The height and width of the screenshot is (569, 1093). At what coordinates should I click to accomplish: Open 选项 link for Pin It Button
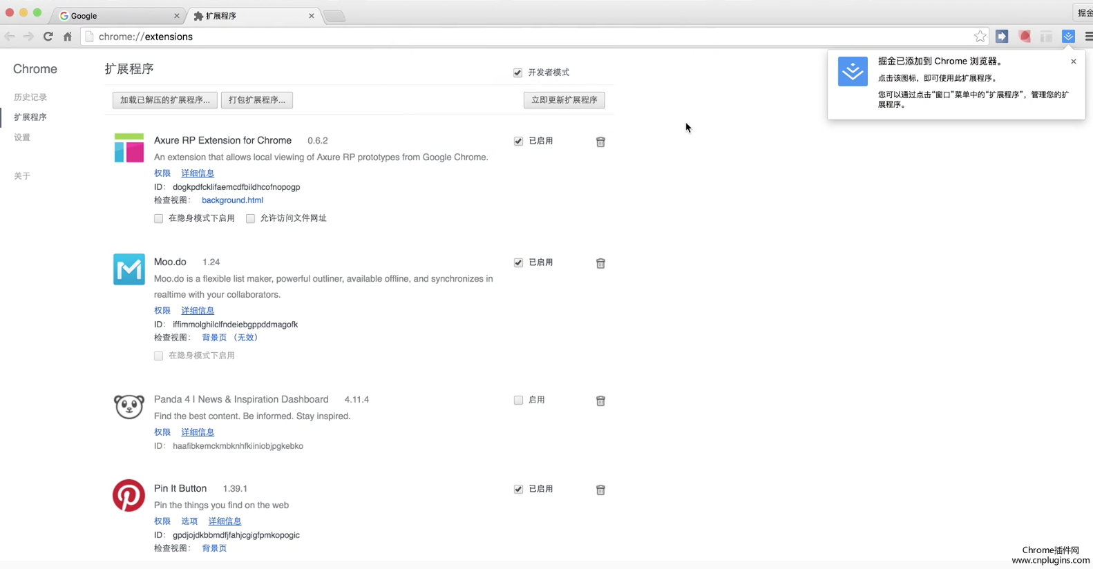click(x=189, y=521)
